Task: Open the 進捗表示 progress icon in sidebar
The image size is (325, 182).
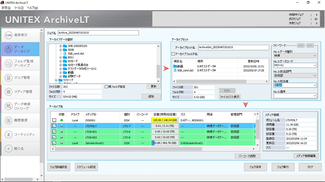Action: (x=8, y=35)
